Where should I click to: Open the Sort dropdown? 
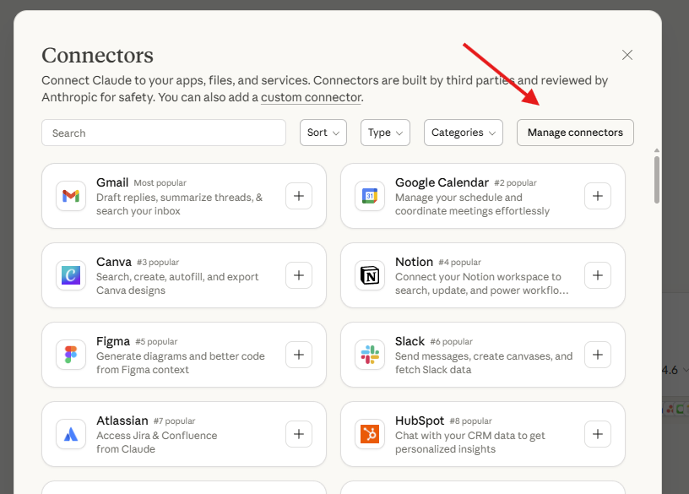(x=323, y=133)
